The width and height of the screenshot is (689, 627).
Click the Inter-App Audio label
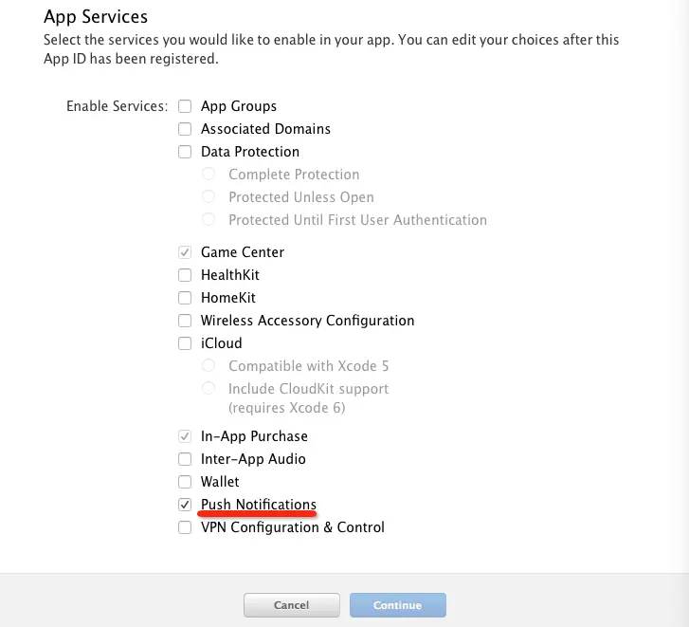click(253, 459)
